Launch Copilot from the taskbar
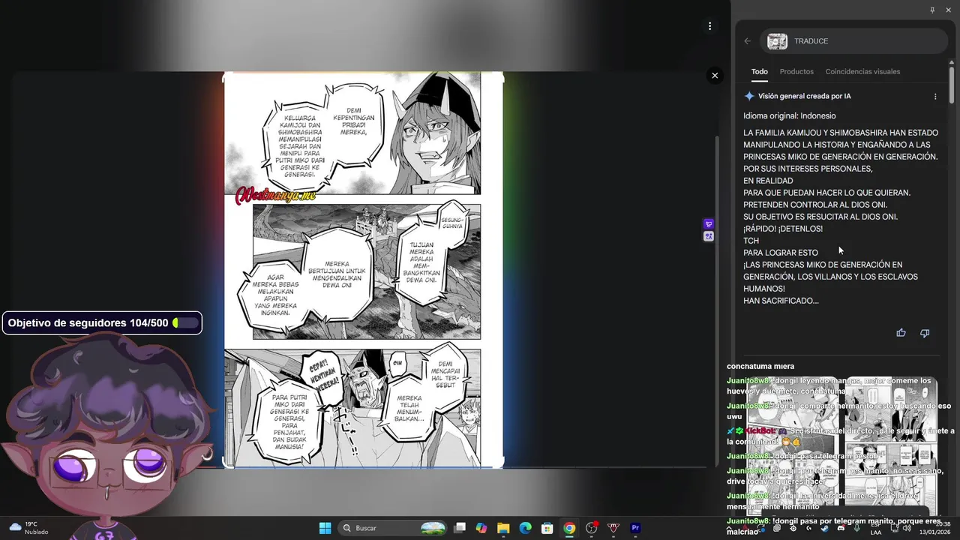The width and height of the screenshot is (960, 540). click(x=481, y=528)
